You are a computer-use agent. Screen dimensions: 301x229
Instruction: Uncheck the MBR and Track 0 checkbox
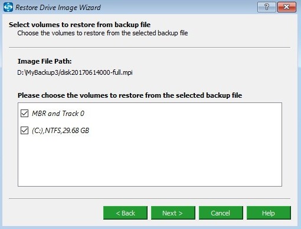pos(24,114)
